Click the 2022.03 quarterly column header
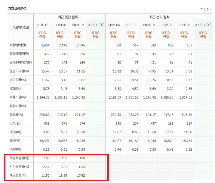 (166, 25)
